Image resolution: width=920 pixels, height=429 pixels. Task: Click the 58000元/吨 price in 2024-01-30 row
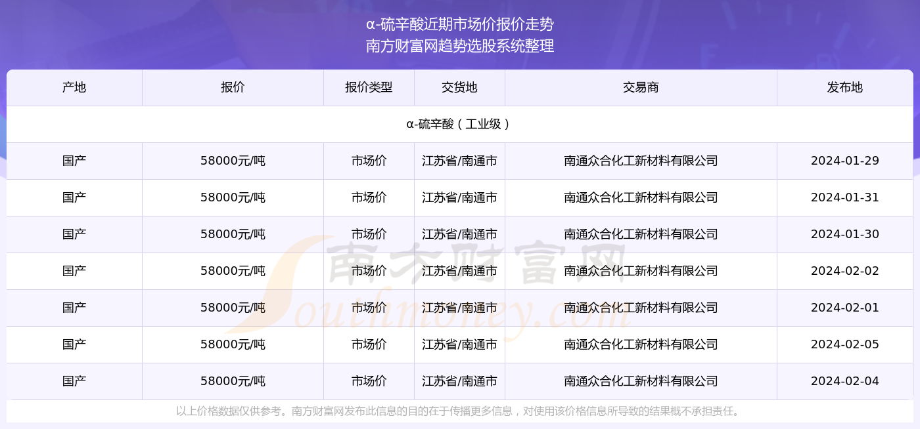pos(233,234)
